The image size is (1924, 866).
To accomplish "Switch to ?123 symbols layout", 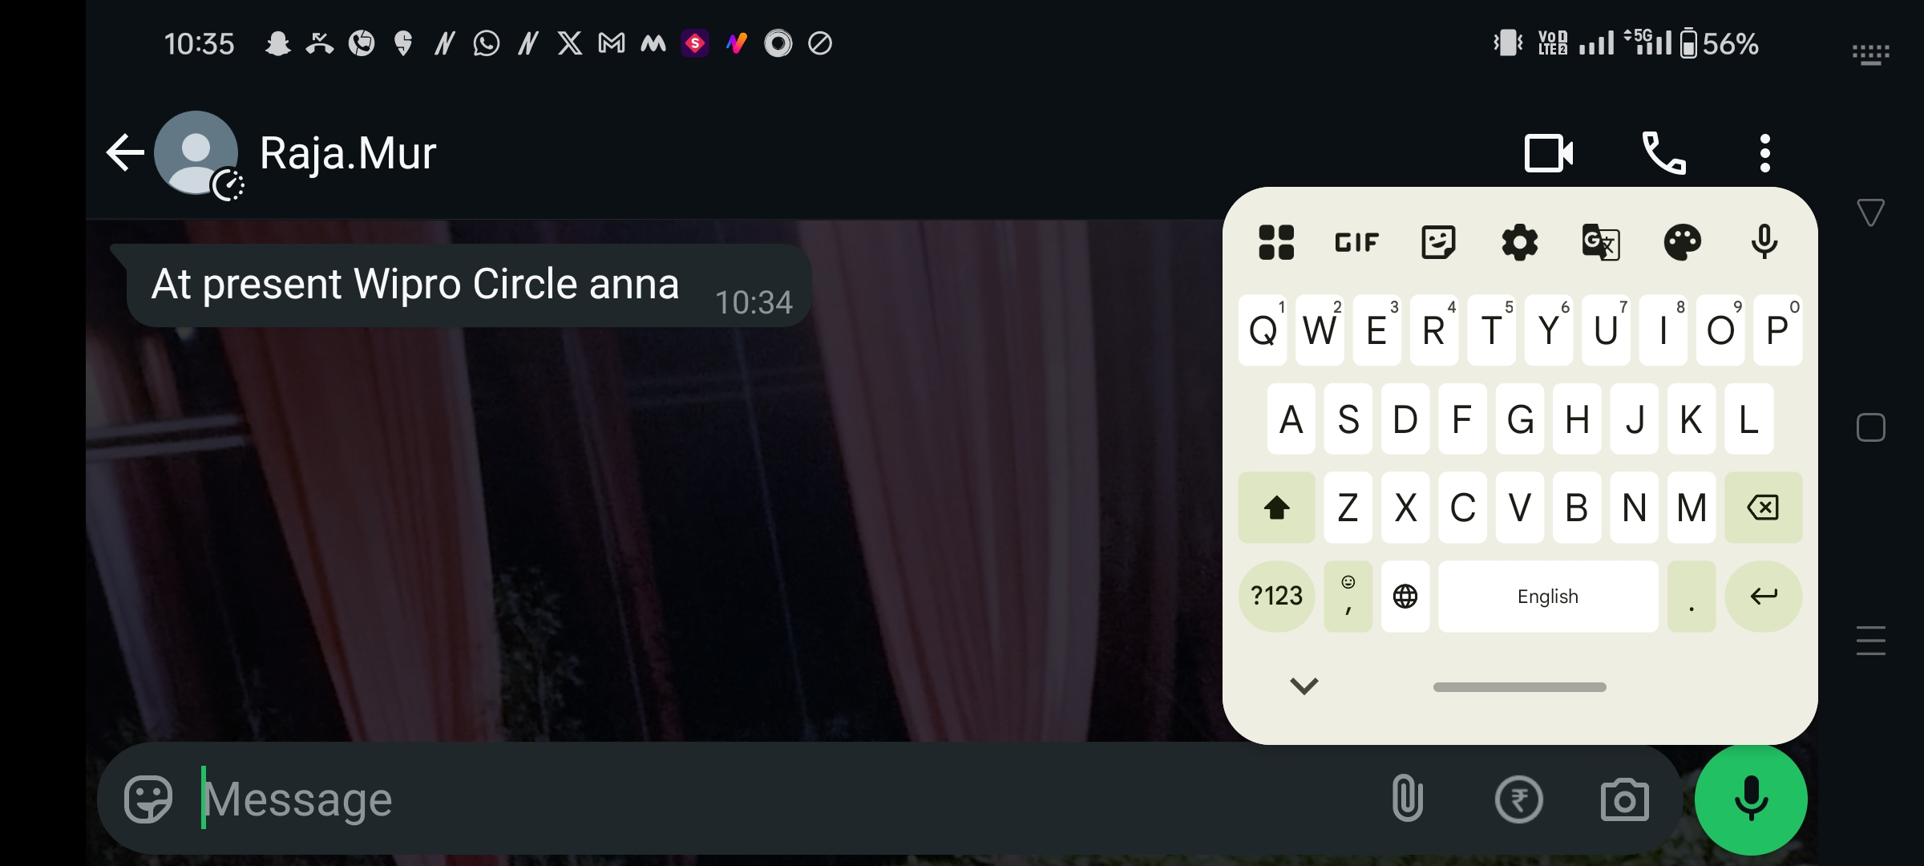I will coord(1276,596).
